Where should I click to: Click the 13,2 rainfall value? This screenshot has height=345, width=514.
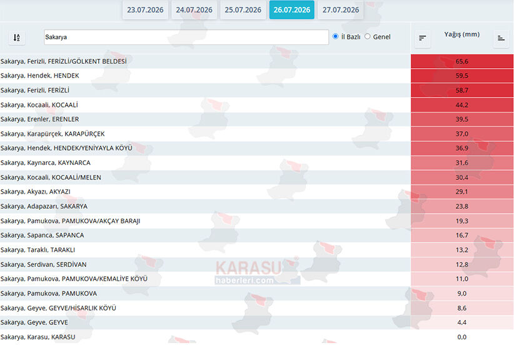click(462, 250)
